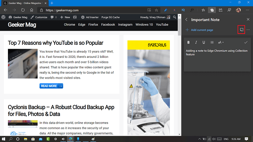The height and width of the screenshot is (142, 253).
Task: Toggle bullet list in note
Action: [212, 42]
